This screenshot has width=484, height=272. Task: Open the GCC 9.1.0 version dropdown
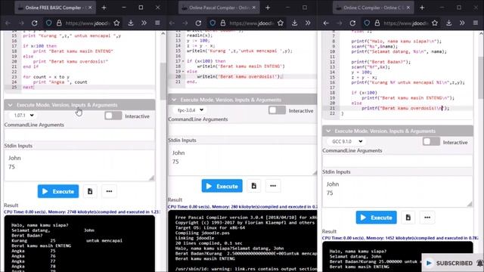tap(346, 141)
